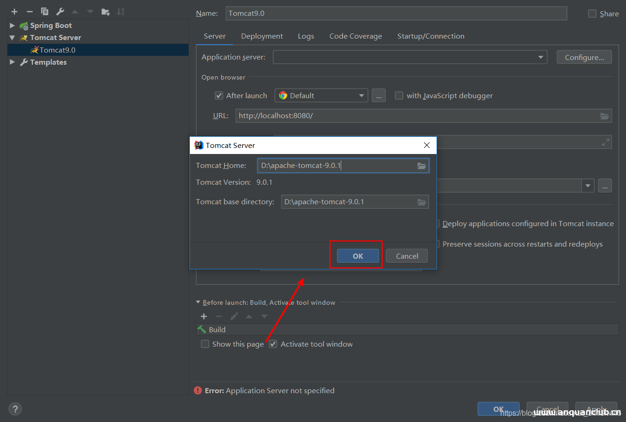Click the Configure... button
Screen dimensions: 626x422
(x=584, y=57)
